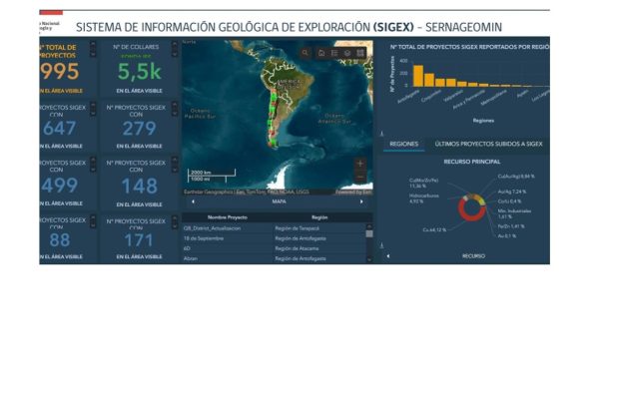Expand the Recurso Principal panel icon

click(381, 245)
